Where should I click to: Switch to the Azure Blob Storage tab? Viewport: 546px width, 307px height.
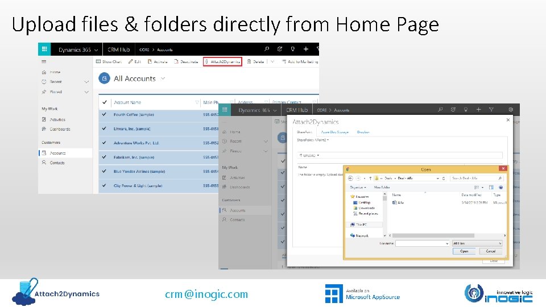(x=334, y=132)
